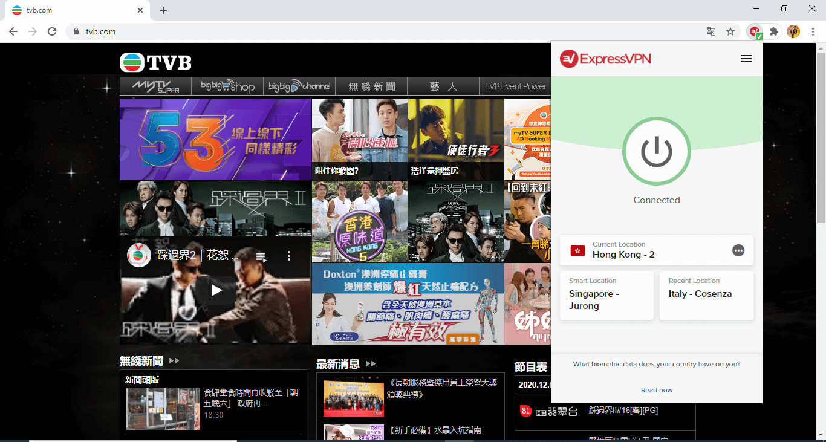Click the Read now link
The width and height of the screenshot is (826, 442).
(657, 390)
